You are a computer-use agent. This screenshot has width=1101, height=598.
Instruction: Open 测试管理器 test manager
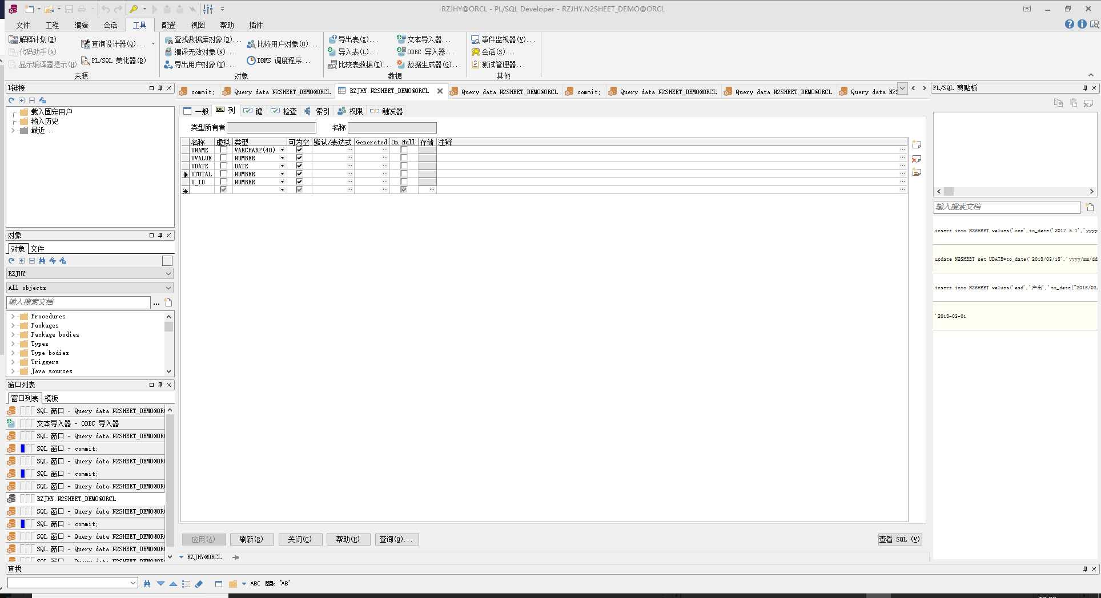click(497, 64)
